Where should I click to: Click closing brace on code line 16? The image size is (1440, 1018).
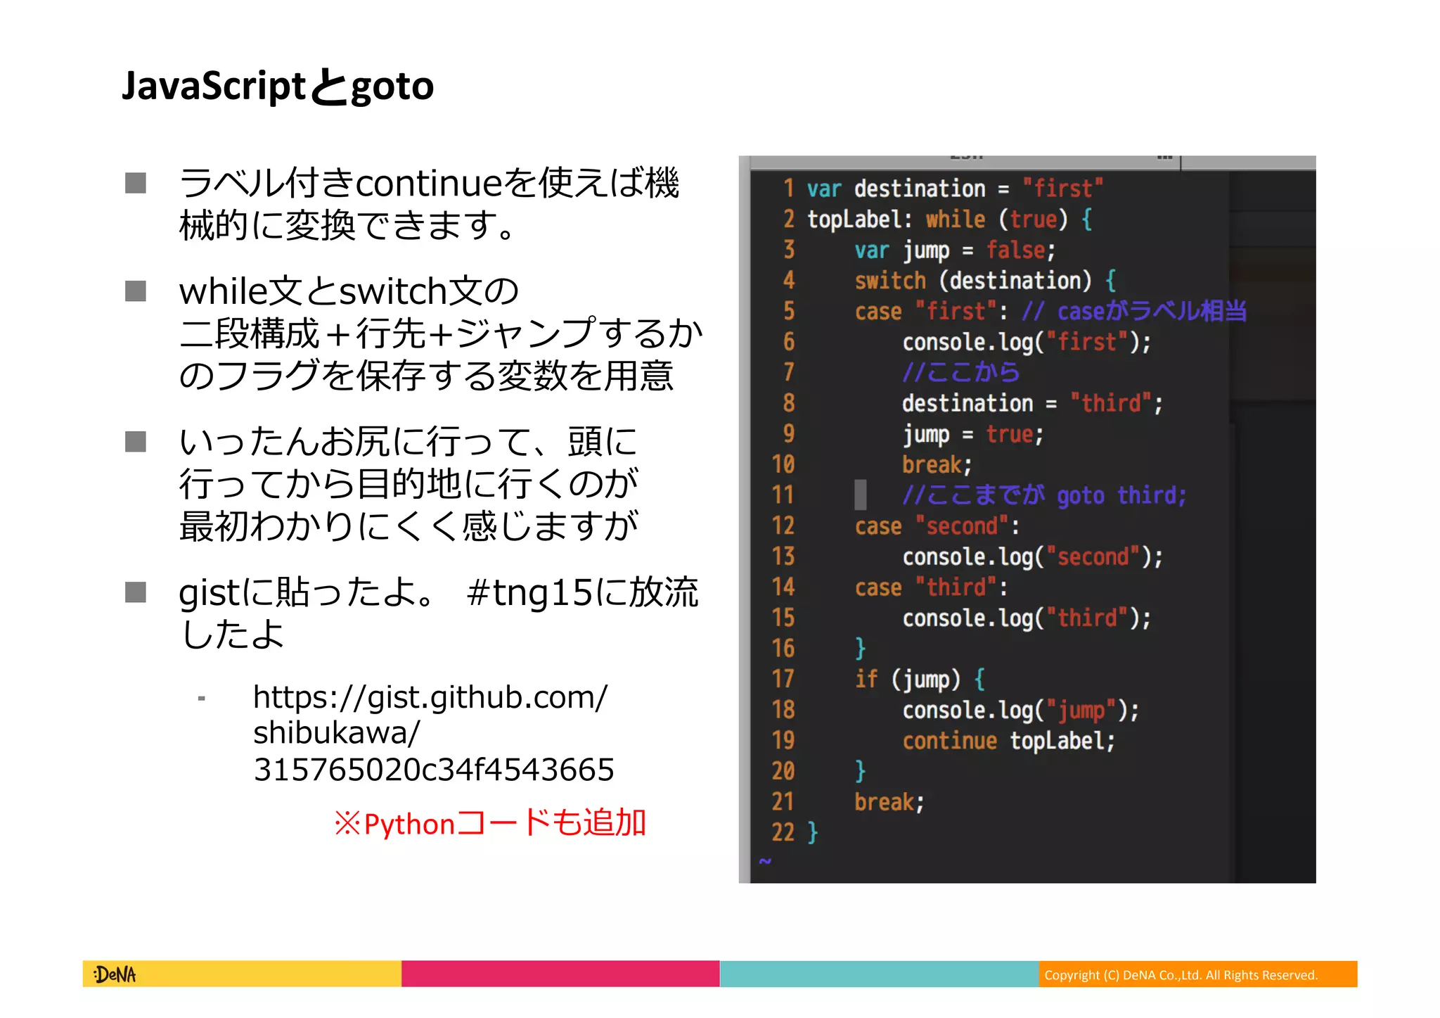point(860,649)
